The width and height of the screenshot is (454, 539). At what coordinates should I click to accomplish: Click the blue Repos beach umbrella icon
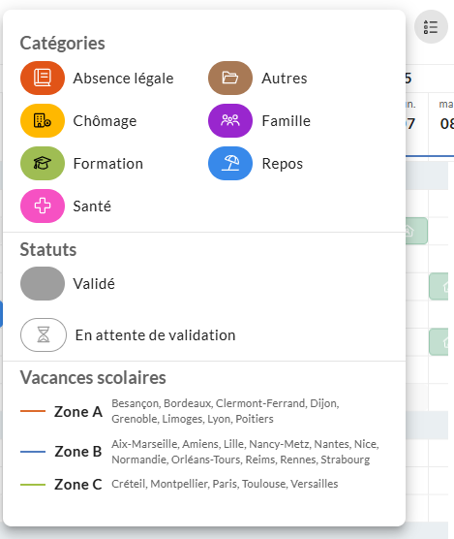point(230,163)
